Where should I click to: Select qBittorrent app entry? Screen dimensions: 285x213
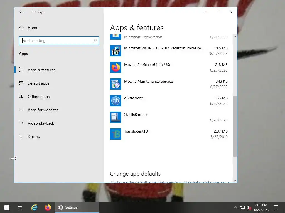(169, 101)
